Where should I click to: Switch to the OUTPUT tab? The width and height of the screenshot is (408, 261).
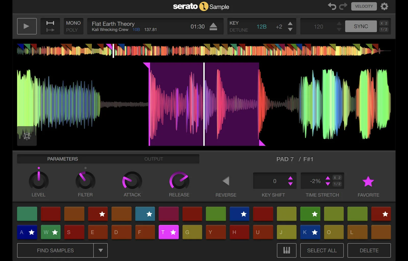tap(154, 159)
